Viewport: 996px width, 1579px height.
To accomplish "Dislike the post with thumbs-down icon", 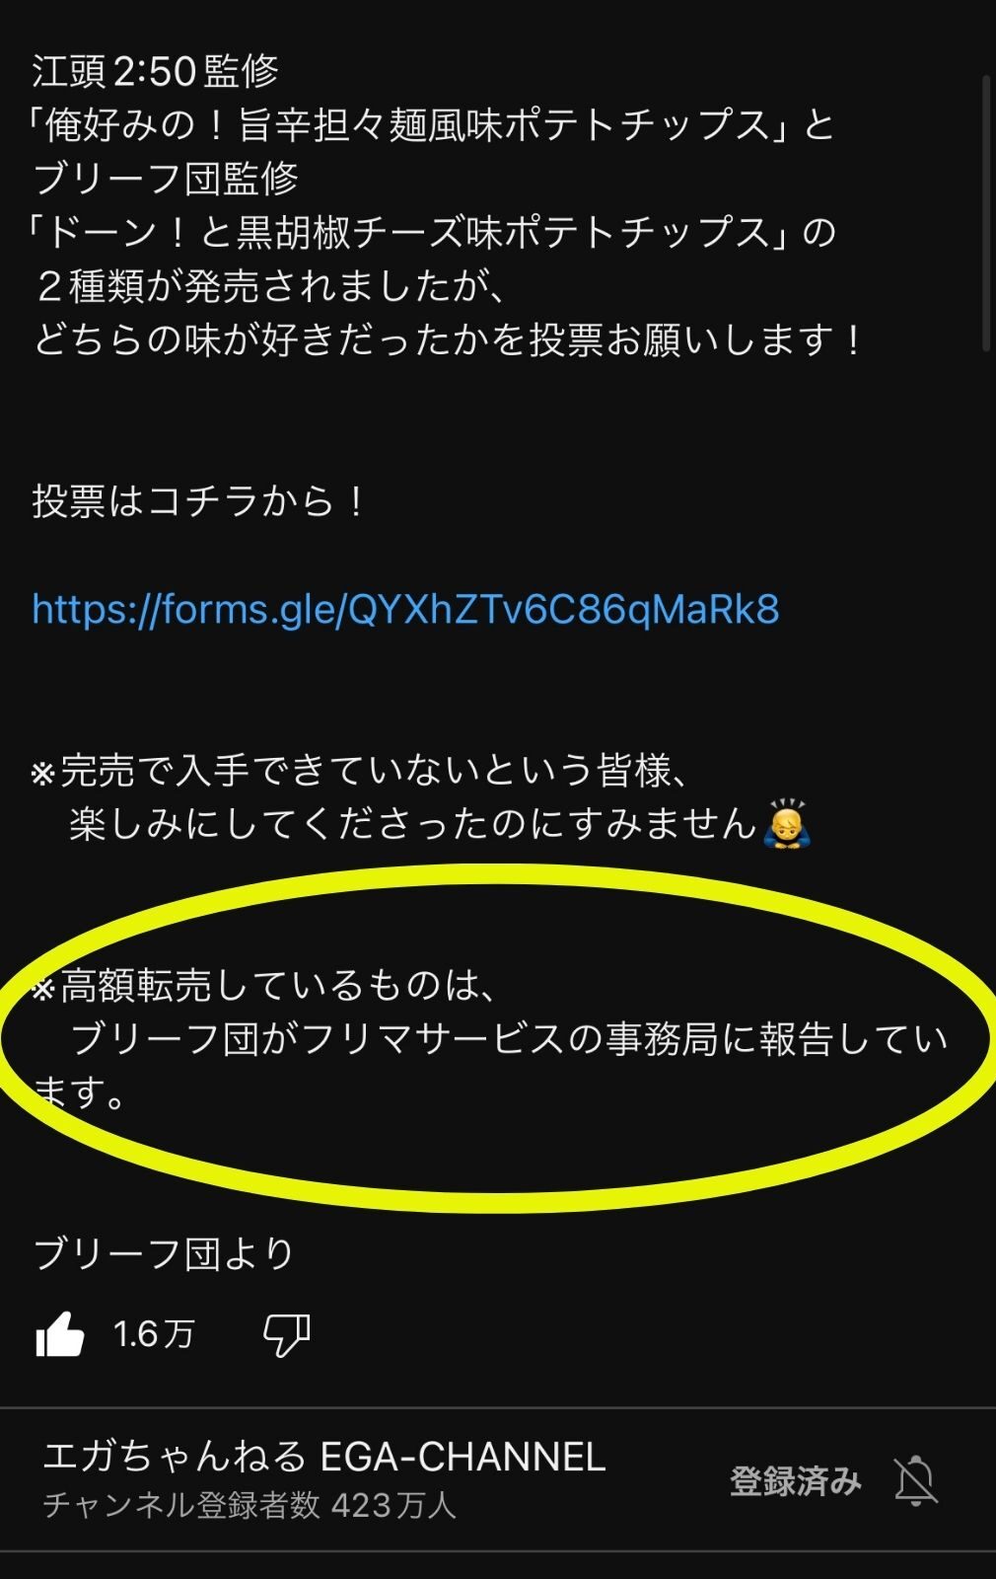I will [x=286, y=1334].
